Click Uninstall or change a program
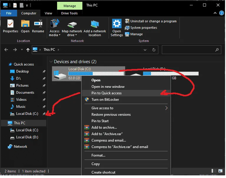 [x=151, y=21]
